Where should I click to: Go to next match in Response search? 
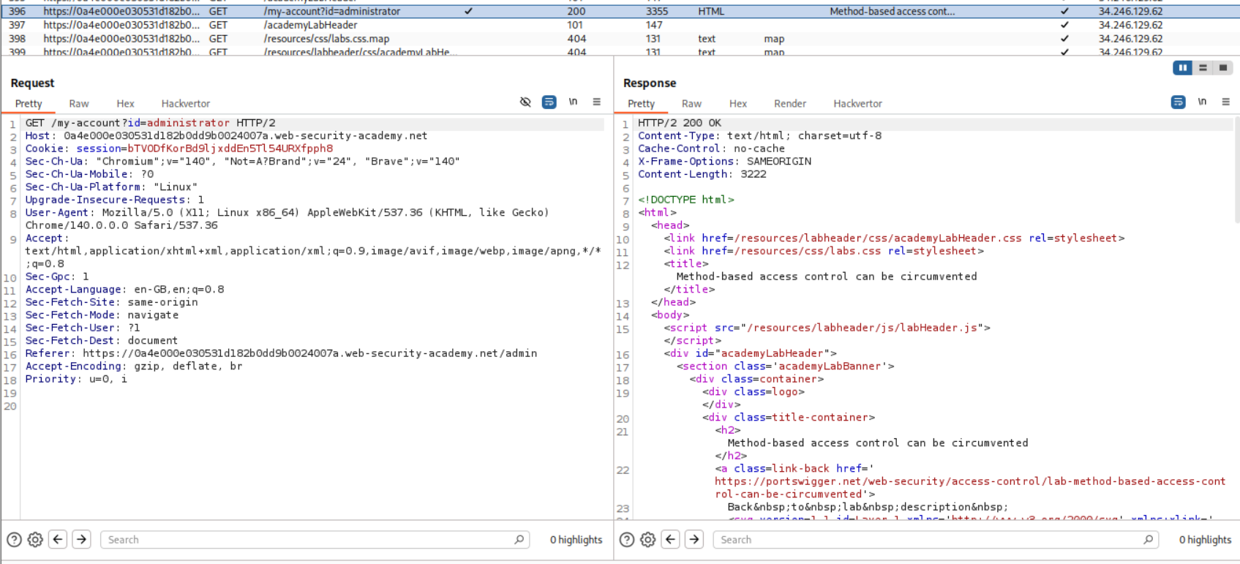(x=694, y=540)
